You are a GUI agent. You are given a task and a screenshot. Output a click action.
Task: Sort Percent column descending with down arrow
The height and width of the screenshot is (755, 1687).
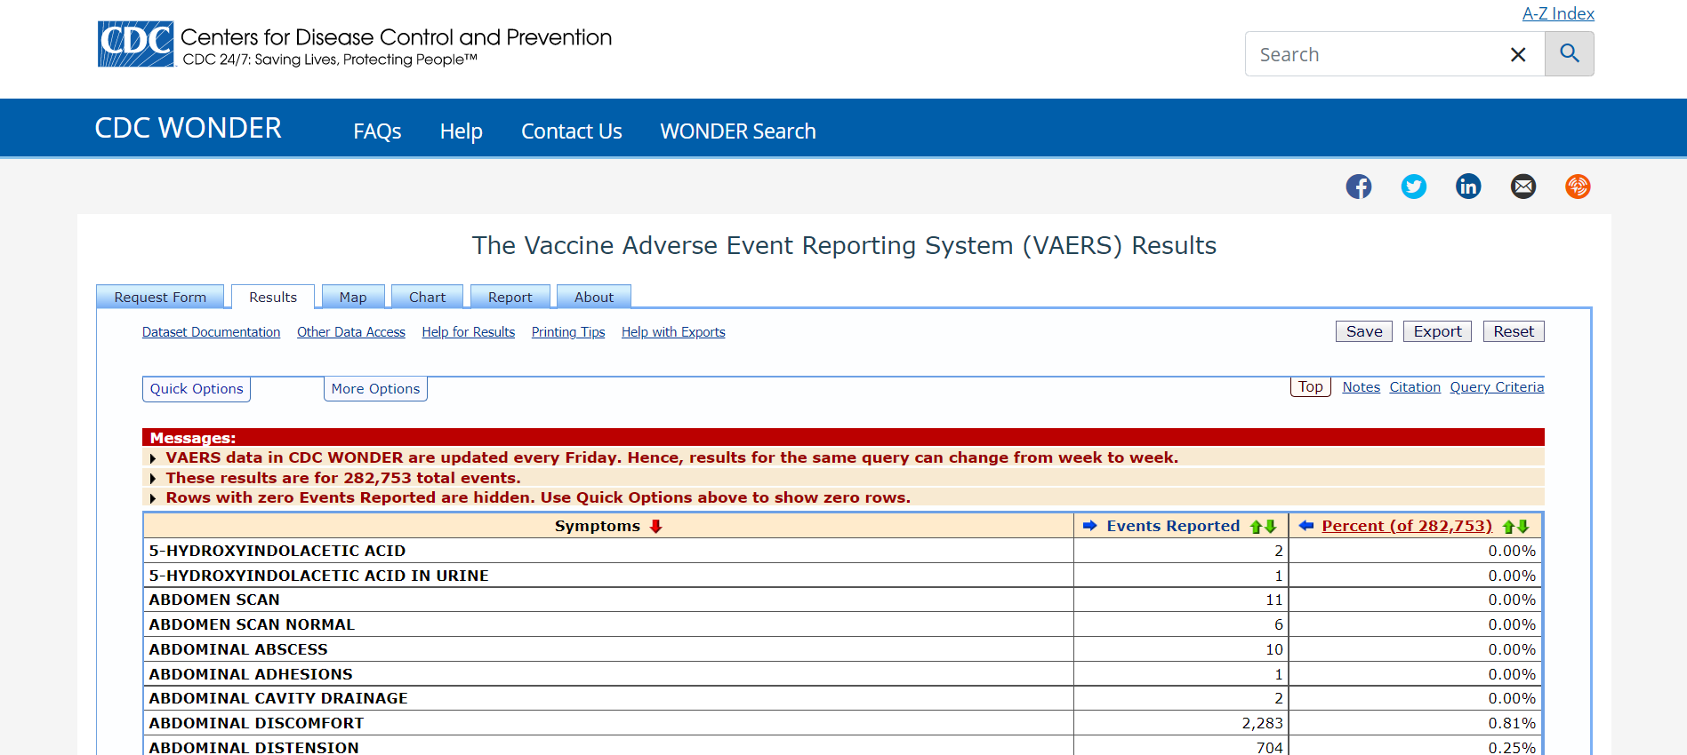1523,527
